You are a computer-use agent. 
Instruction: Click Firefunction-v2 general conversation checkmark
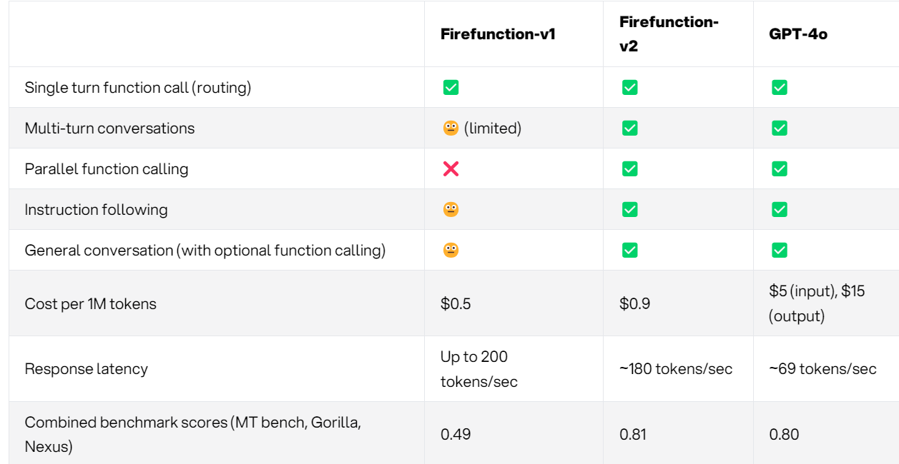click(x=629, y=251)
